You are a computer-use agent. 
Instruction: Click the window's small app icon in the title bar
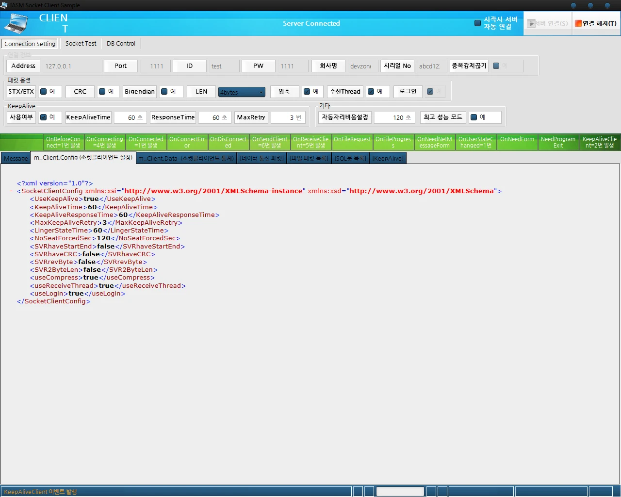[4, 5]
